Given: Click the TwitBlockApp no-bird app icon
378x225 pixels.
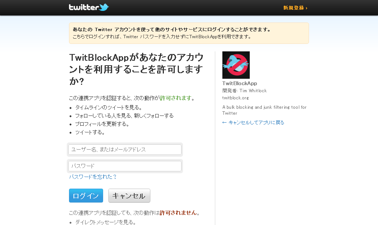Looking at the screenshot, I should click(x=236, y=65).
